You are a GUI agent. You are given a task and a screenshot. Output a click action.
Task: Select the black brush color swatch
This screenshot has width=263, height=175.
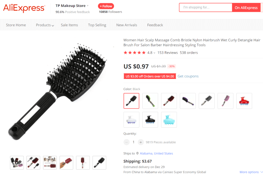coord(131,101)
